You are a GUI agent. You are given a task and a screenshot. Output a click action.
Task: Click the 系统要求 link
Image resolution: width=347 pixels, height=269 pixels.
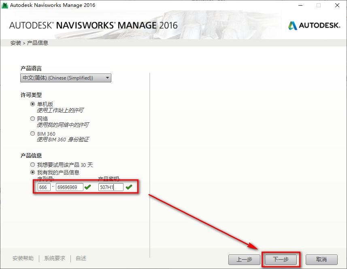[54, 258]
